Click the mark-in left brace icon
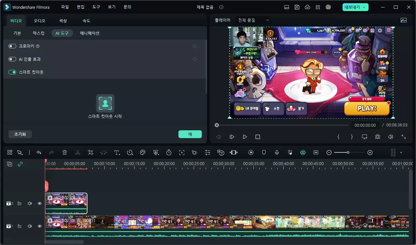 [338, 137]
